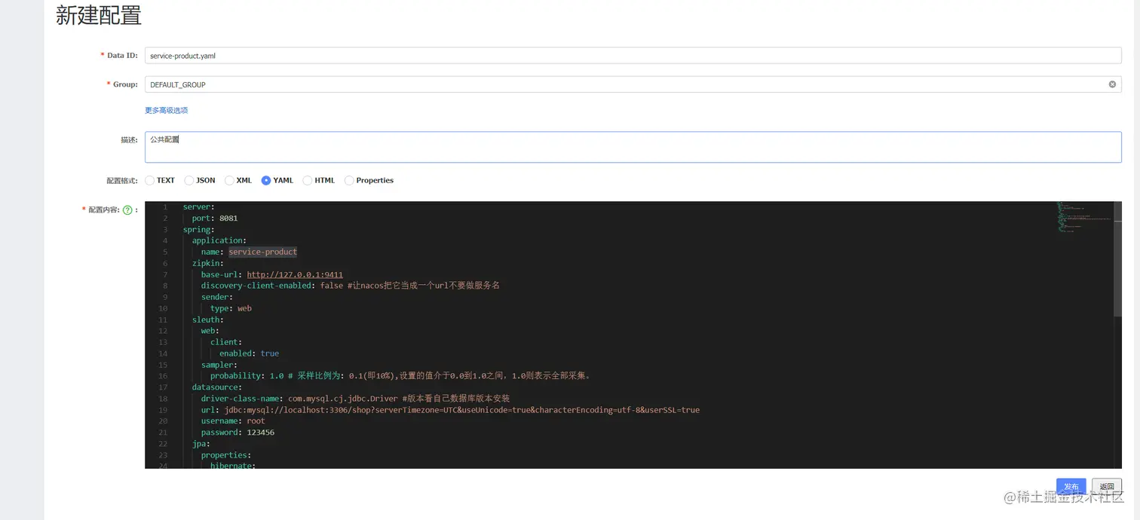Open the help icon beside 配置内容
This screenshot has height=520, width=1140.
pos(127,210)
